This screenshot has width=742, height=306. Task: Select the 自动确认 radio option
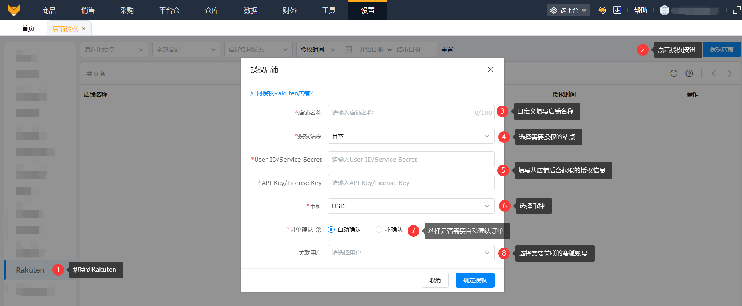[x=331, y=230]
